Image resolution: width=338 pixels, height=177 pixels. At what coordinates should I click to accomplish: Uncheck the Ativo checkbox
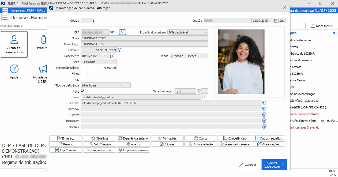82,91
